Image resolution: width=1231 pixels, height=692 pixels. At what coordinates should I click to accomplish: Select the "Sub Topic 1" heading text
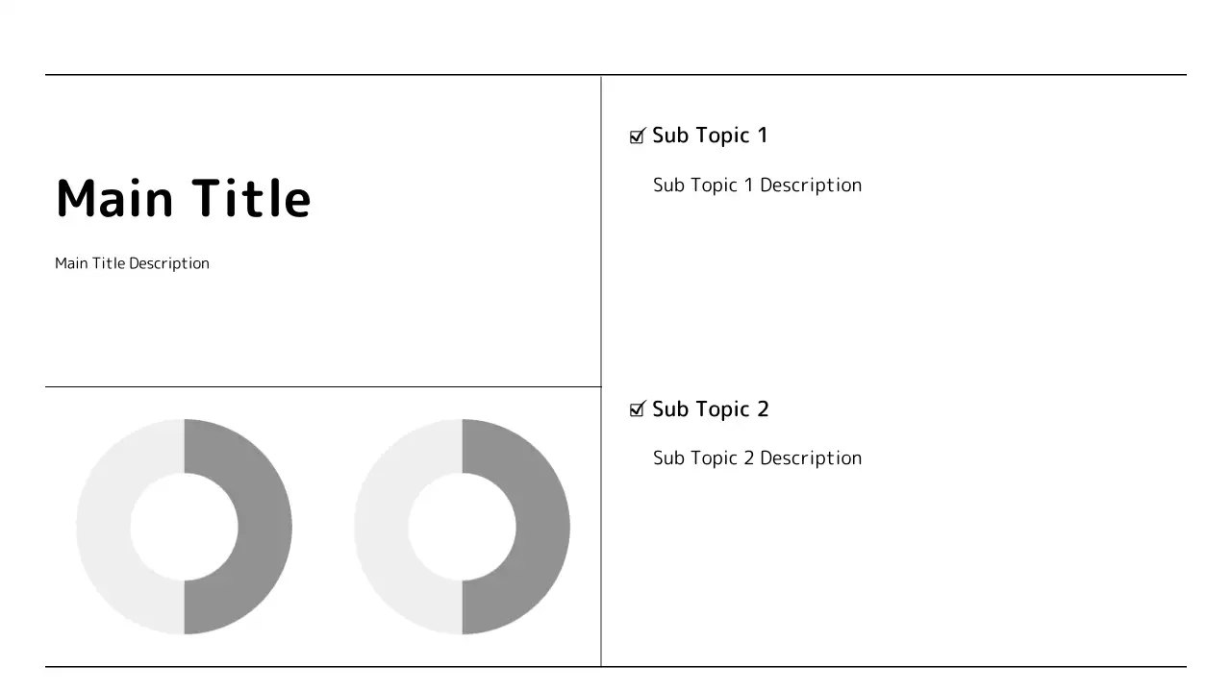(710, 136)
